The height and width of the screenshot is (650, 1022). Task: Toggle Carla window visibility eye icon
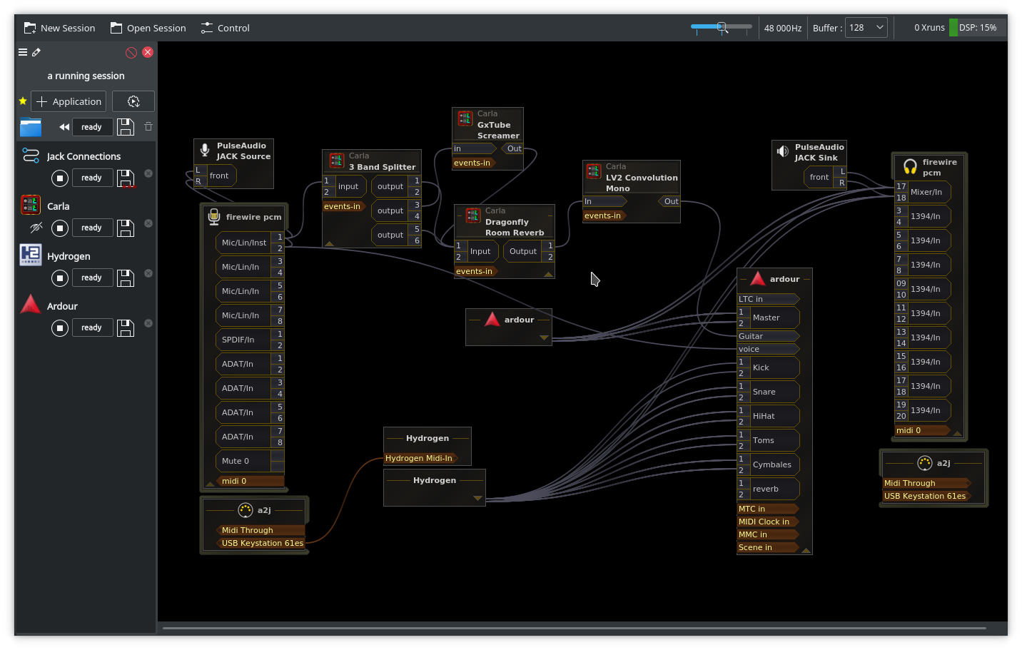click(x=36, y=228)
